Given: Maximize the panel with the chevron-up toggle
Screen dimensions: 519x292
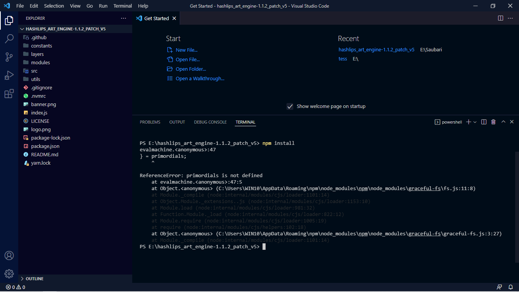Looking at the screenshot, I should pos(503,122).
